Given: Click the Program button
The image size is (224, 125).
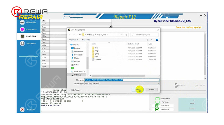Looking at the screenshot, I should tap(192, 104).
